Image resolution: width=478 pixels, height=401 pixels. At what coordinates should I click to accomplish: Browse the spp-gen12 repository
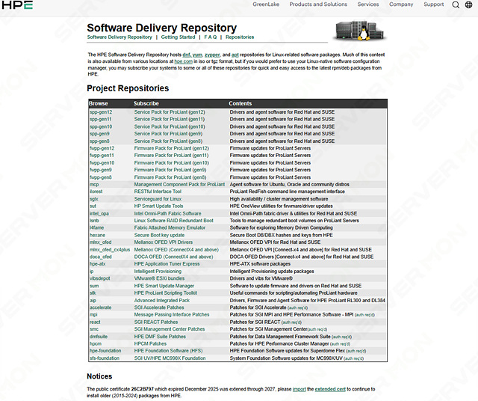pos(101,112)
